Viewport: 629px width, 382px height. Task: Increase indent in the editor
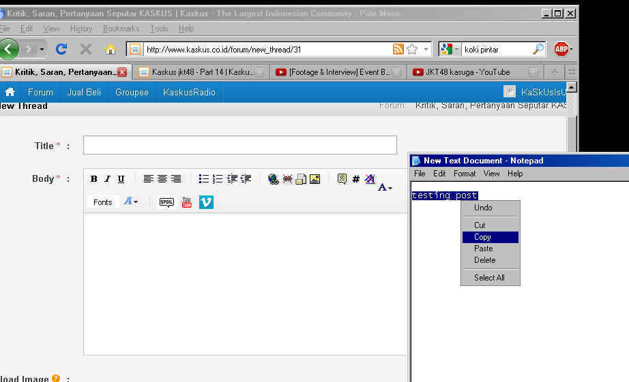point(232,179)
